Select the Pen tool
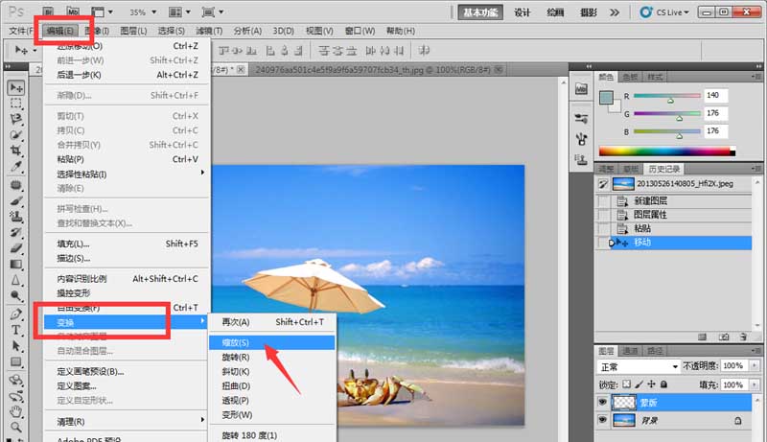 coord(16,314)
